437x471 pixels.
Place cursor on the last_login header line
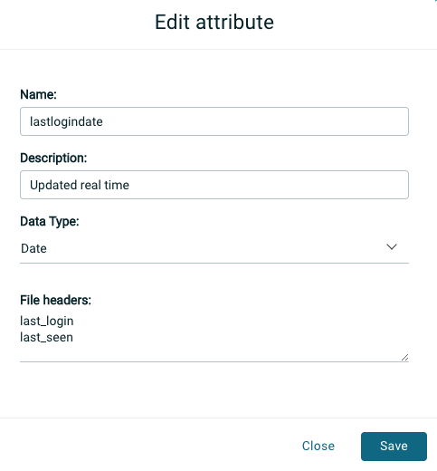(x=47, y=322)
